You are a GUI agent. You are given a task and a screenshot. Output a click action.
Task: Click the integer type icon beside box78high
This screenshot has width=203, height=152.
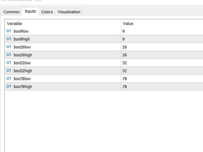(9, 86)
